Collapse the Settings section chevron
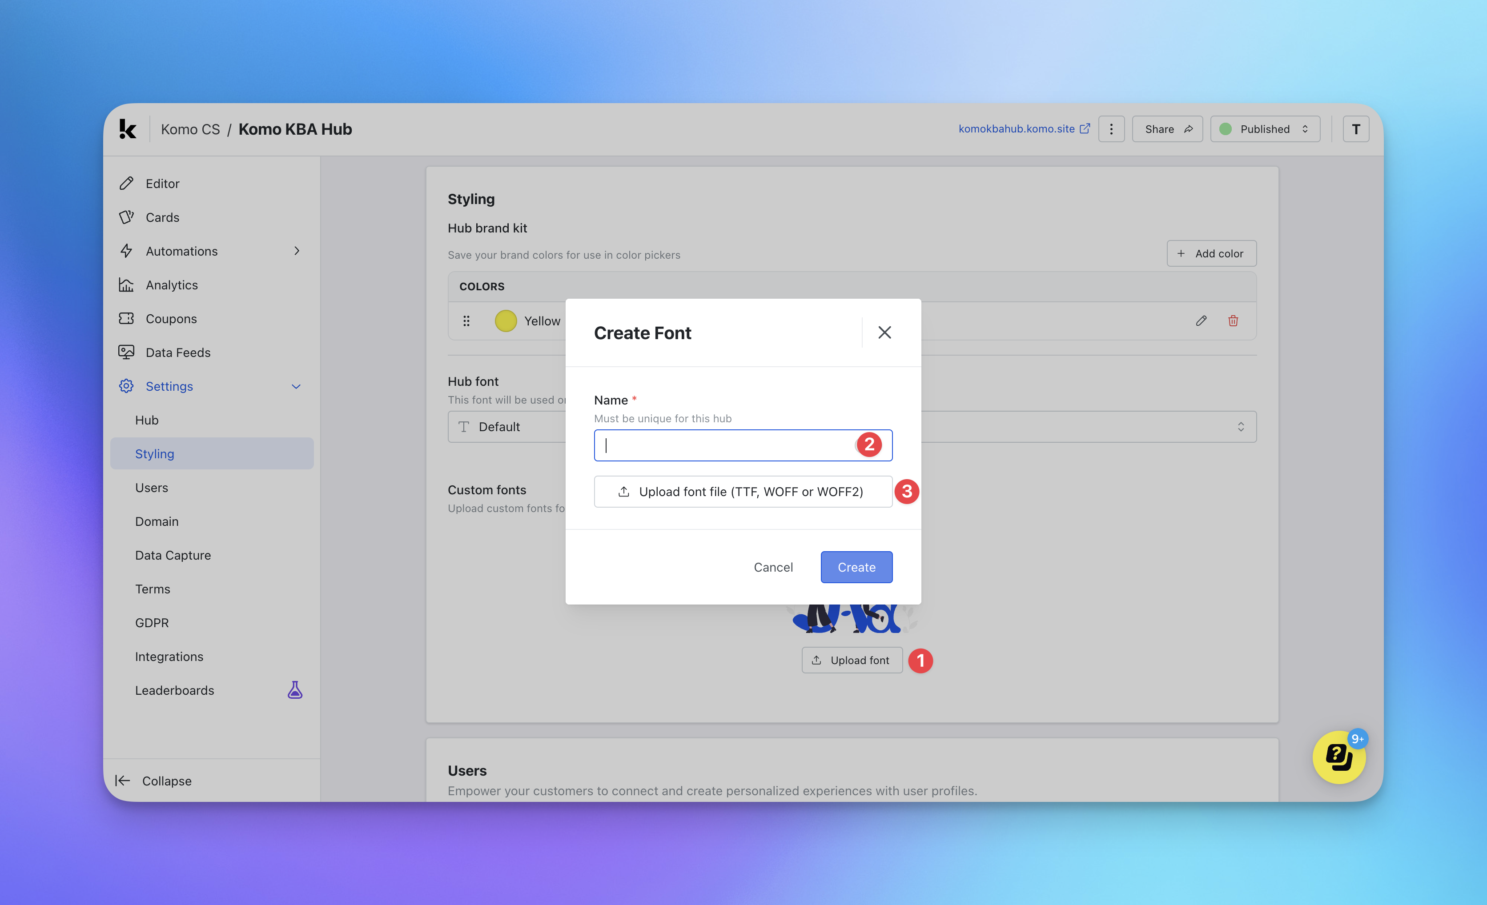1487x905 pixels. pyautogui.click(x=296, y=386)
